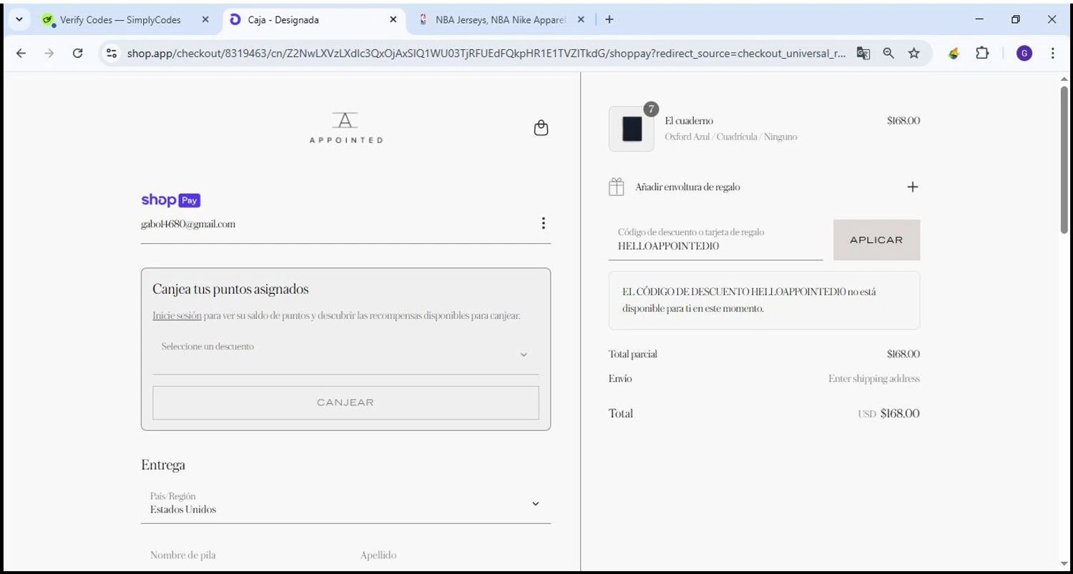Click the gift box icon
Screen dimensions: 1073x574
(x=616, y=187)
